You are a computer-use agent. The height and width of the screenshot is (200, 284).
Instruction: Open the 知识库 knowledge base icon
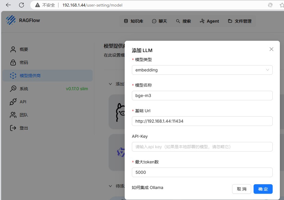click(x=126, y=21)
